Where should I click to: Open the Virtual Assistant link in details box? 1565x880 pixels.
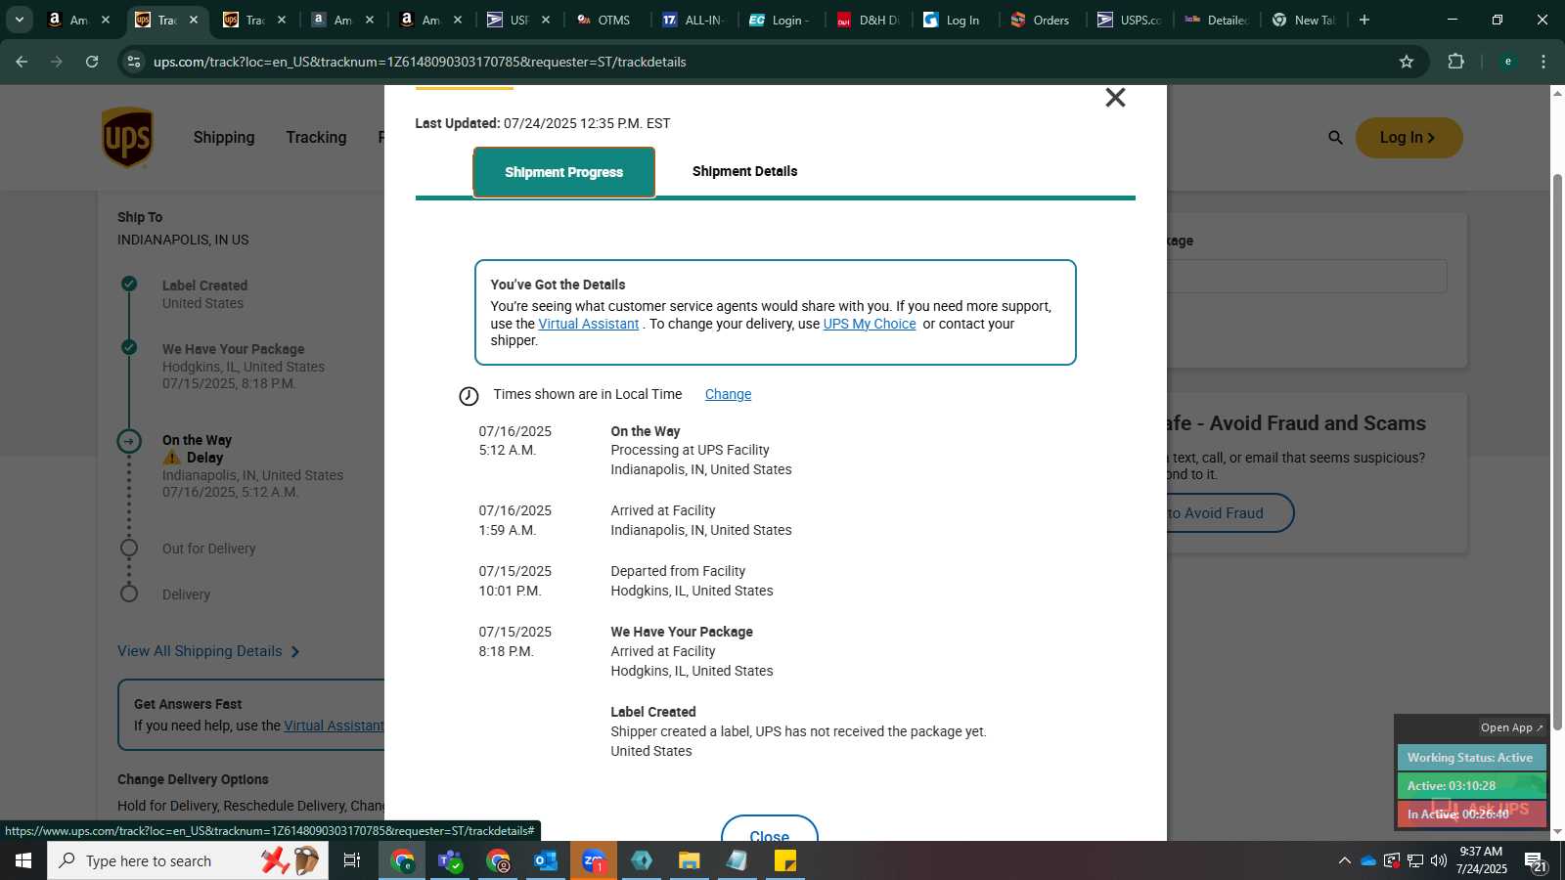588,324
